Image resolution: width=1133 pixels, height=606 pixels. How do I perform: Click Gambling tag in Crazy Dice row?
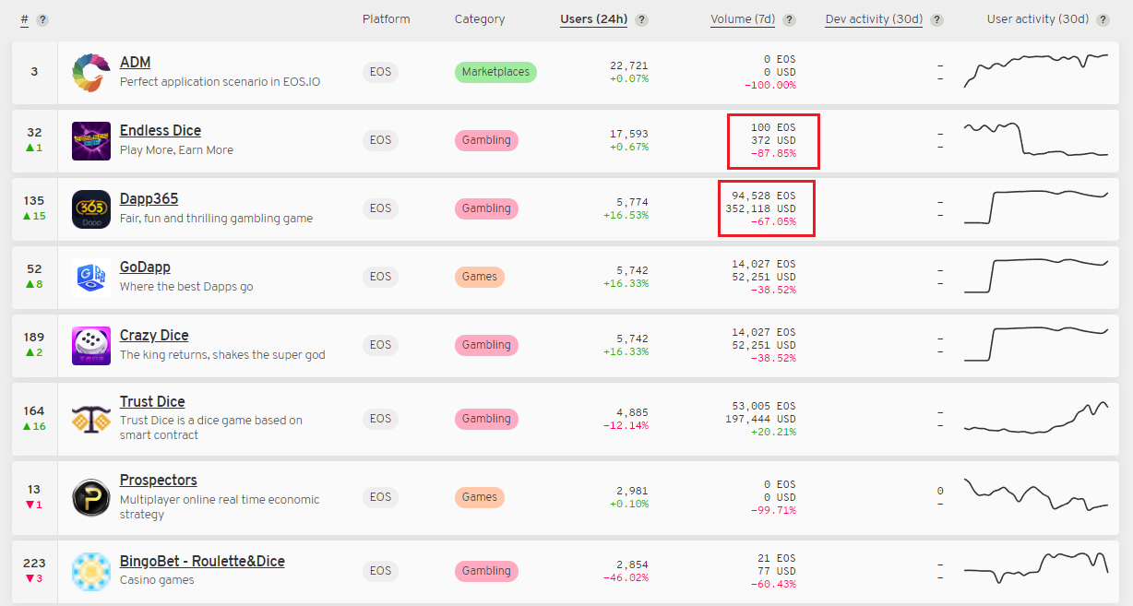click(x=486, y=345)
